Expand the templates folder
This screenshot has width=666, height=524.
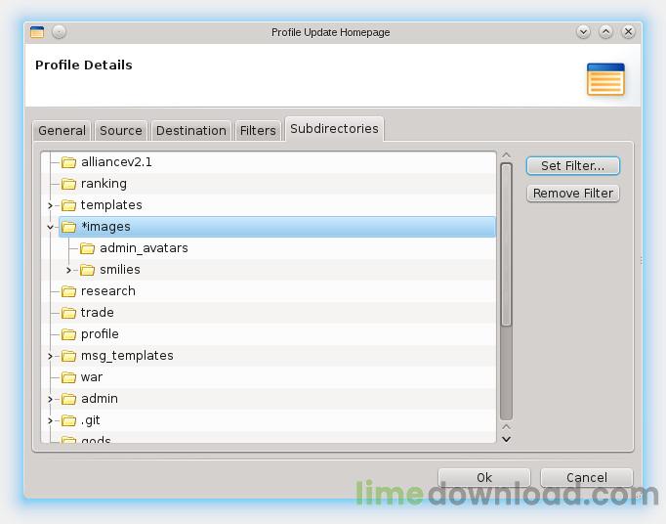point(50,206)
